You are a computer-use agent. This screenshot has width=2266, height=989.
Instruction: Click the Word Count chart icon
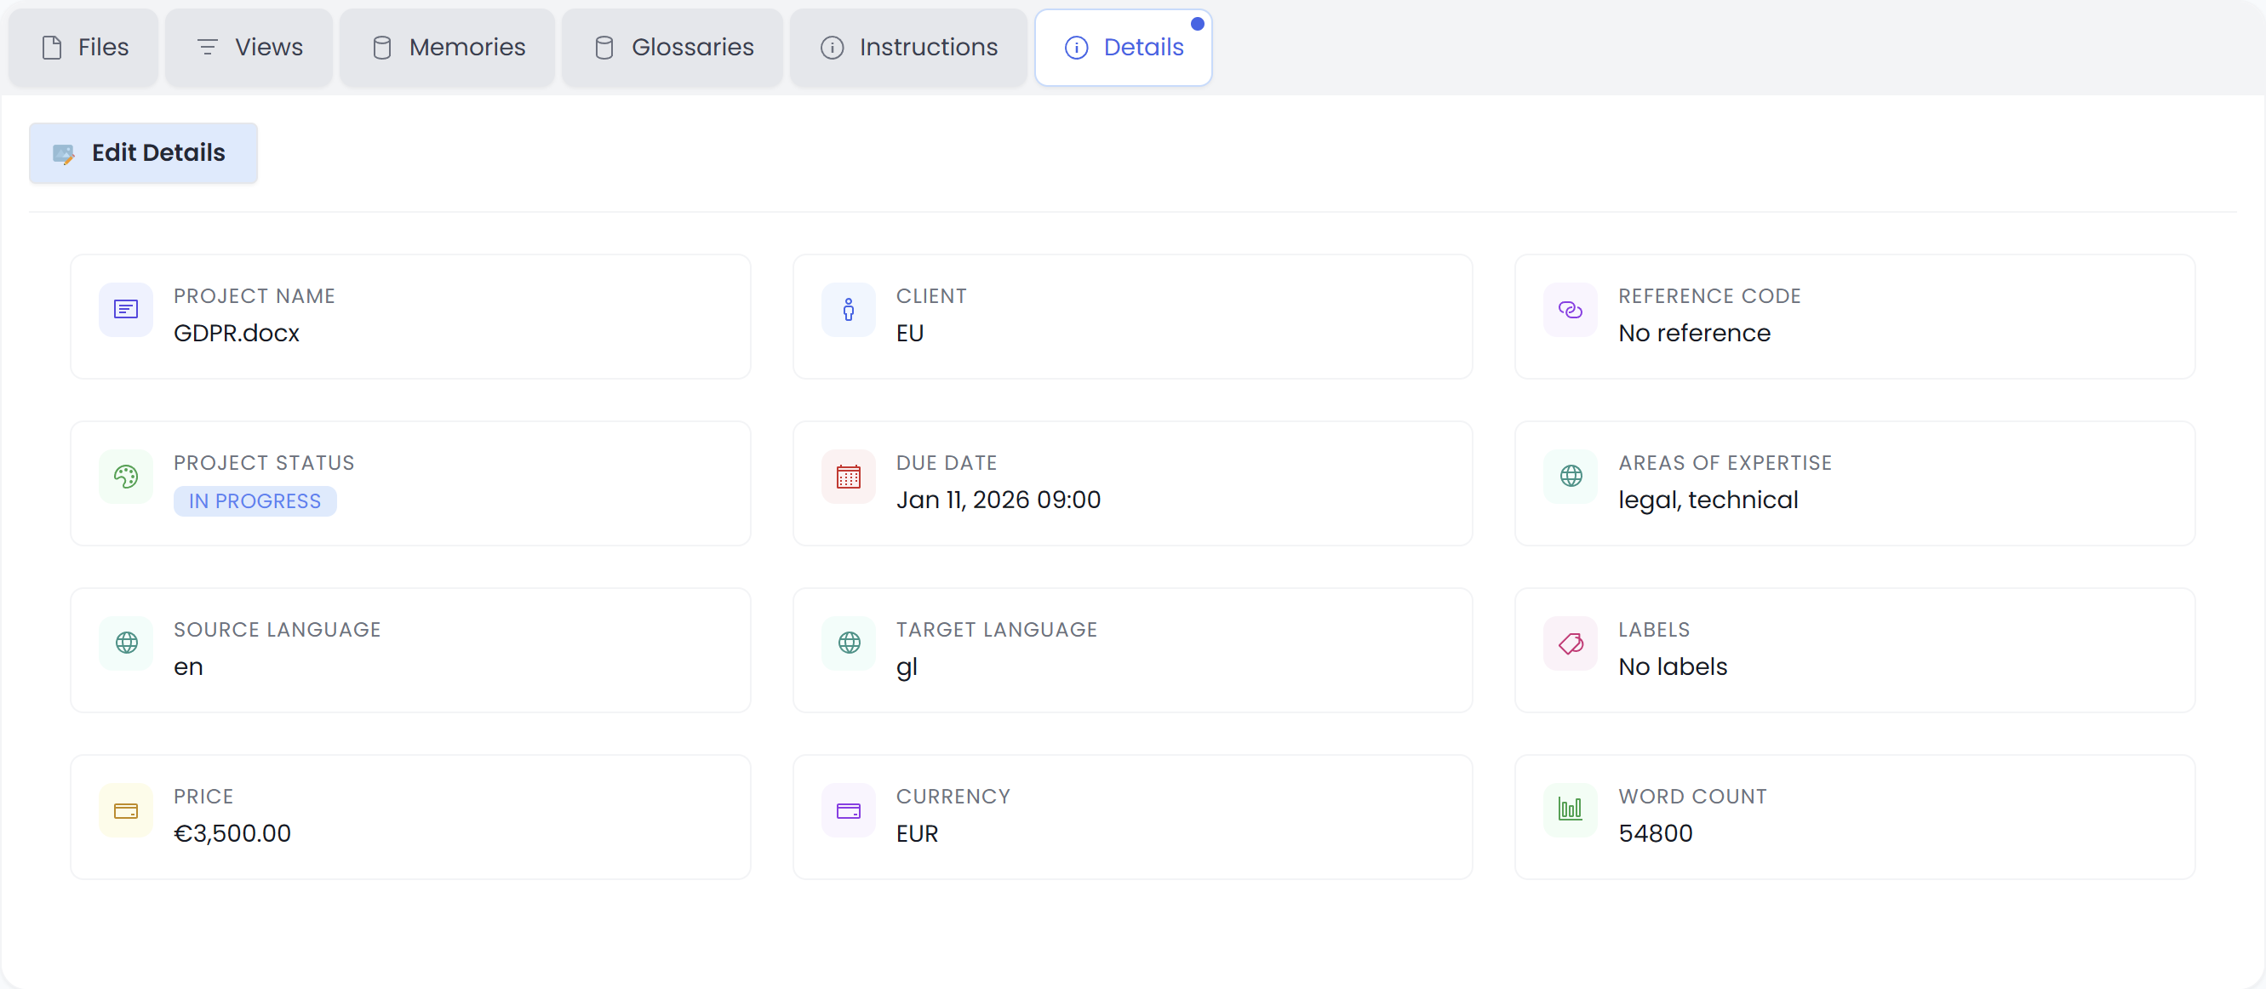[1571, 810]
